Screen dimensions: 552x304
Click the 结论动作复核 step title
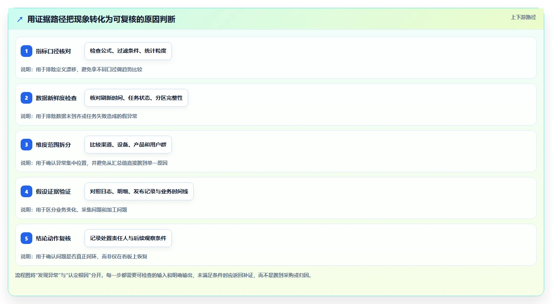click(x=53, y=238)
